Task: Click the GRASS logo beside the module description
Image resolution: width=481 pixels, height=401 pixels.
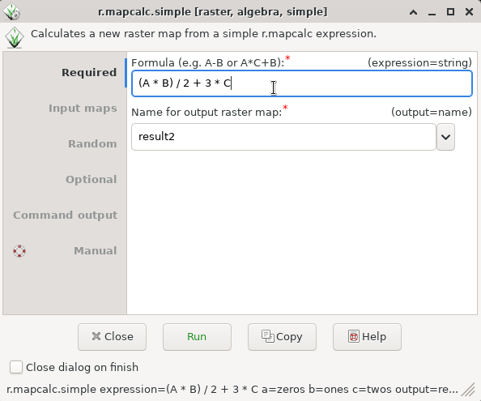Action: point(14,37)
